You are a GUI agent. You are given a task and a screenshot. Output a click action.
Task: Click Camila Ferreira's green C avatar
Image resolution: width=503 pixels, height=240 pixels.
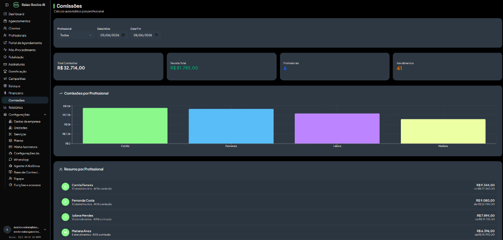(65, 187)
